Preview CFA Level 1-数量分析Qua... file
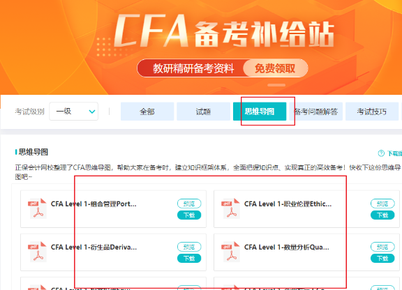 coord(382,247)
